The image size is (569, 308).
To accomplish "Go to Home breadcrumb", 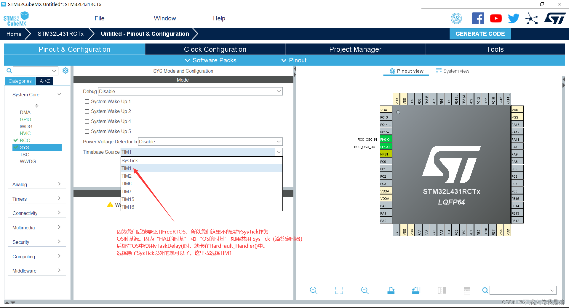I will click(x=14, y=34).
